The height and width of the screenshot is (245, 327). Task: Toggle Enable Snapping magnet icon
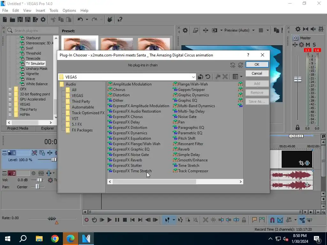pos(272,220)
